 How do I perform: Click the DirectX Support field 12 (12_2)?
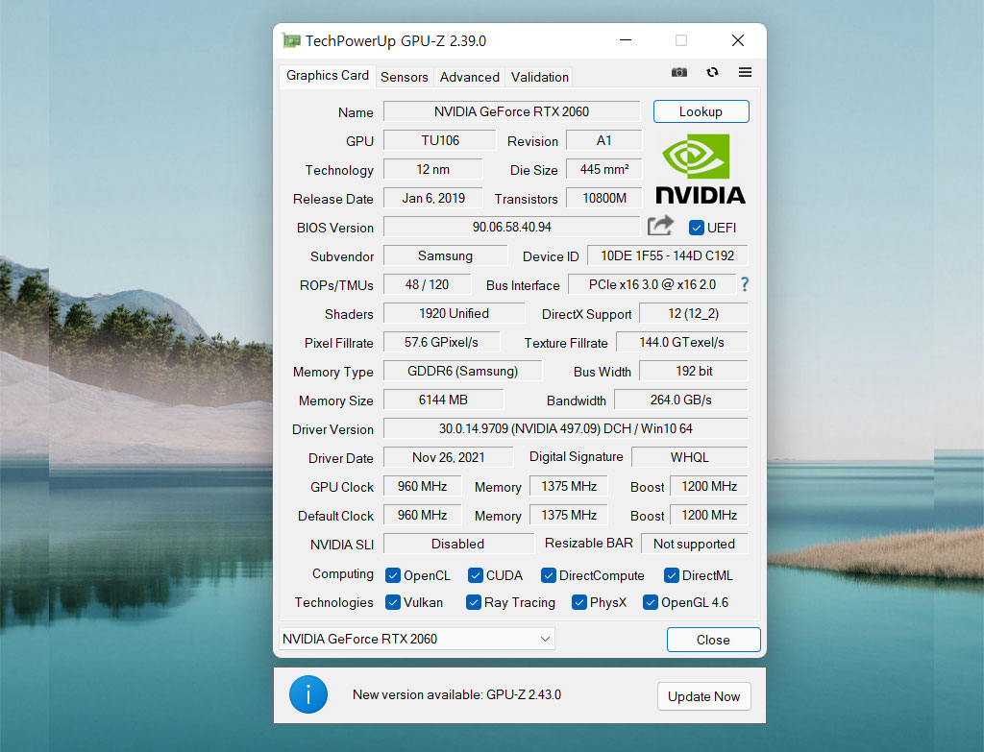coord(694,314)
